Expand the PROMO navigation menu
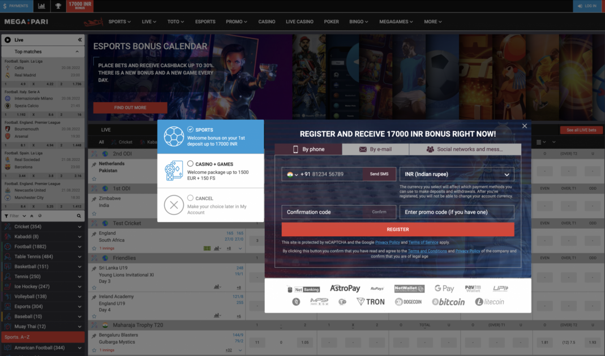605x356 pixels. tap(237, 21)
